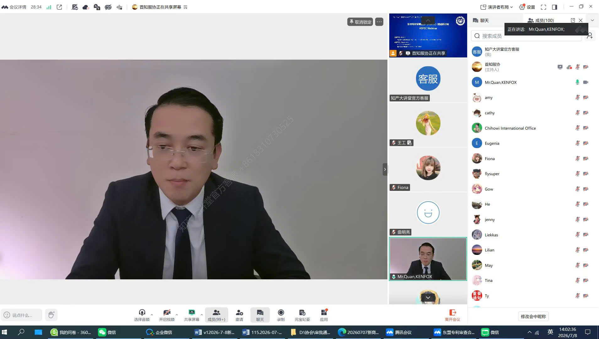
Task: Open the 演讲者布局 layout dropdown
Action: click(497, 7)
